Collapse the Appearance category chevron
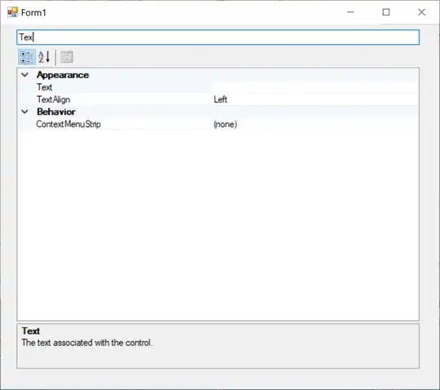 (x=25, y=75)
